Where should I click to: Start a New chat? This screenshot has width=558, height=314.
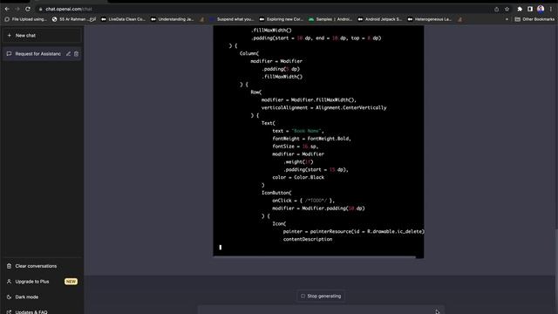click(x=42, y=36)
